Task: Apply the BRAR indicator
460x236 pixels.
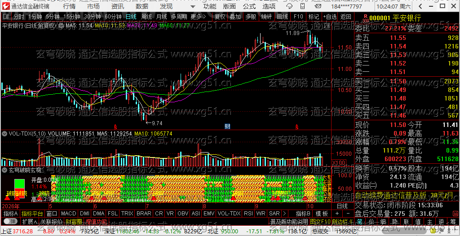Action: pos(144,214)
